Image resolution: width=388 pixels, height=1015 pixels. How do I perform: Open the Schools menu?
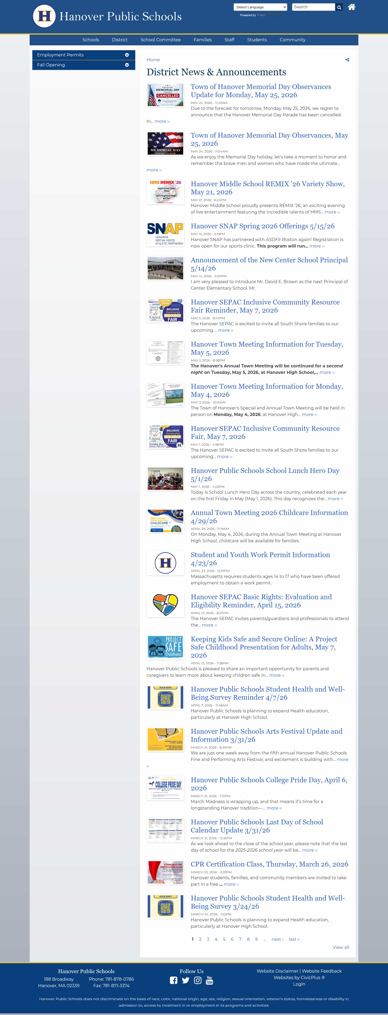coord(91,40)
